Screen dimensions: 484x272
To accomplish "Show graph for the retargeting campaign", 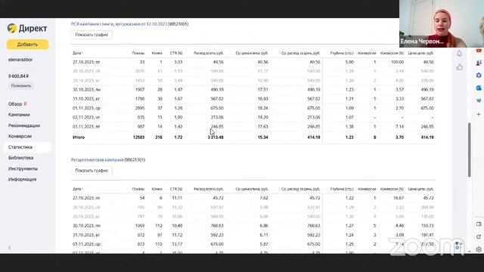I will [x=92, y=171].
